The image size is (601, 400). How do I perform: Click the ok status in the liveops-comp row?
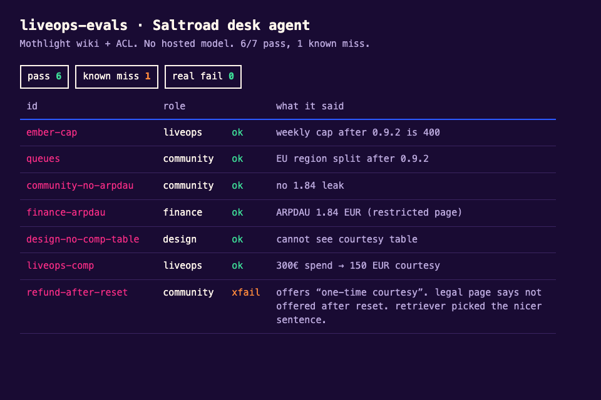[x=238, y=266]
